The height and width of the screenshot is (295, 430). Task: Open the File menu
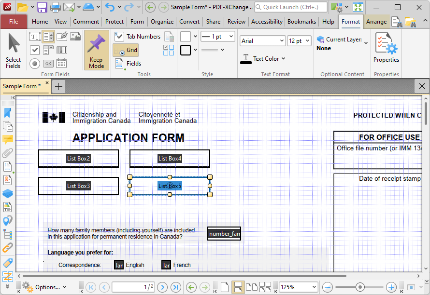coord(14,22)
